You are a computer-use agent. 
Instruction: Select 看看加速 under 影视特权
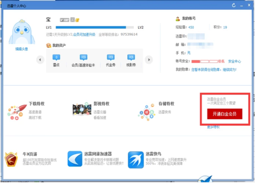(x=100, y=118)
